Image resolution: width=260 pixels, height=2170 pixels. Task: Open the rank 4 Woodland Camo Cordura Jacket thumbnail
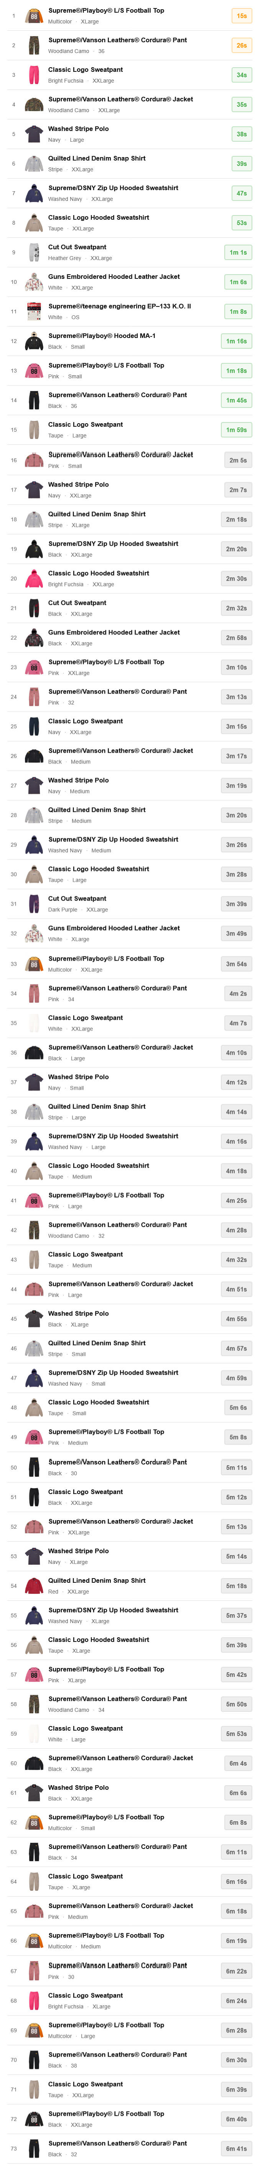tap(34, 104)
